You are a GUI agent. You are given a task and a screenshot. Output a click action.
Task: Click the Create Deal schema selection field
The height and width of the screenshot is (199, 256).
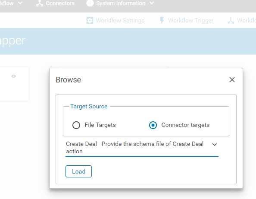point(142,148)
